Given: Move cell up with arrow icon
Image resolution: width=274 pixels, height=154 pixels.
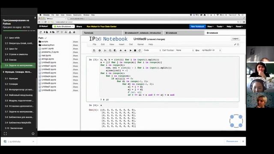Looking at the screenshot, I should 121,50.
